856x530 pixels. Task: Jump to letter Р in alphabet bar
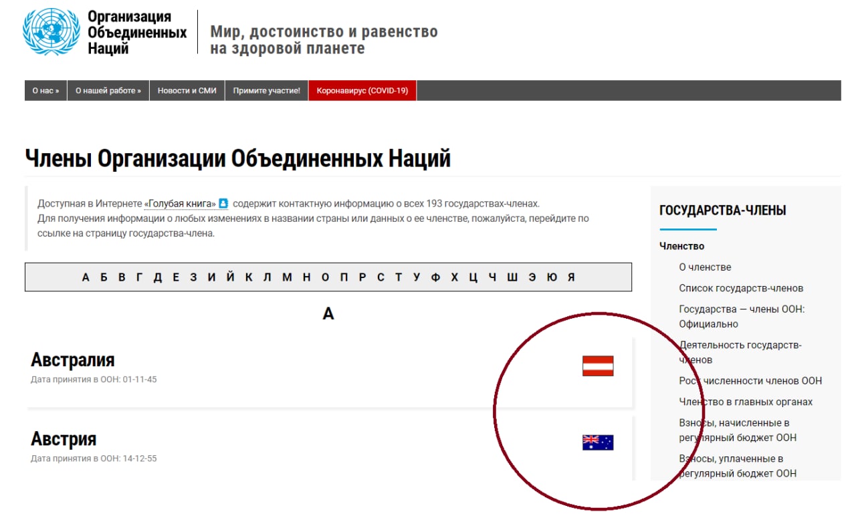pos(362,277)
